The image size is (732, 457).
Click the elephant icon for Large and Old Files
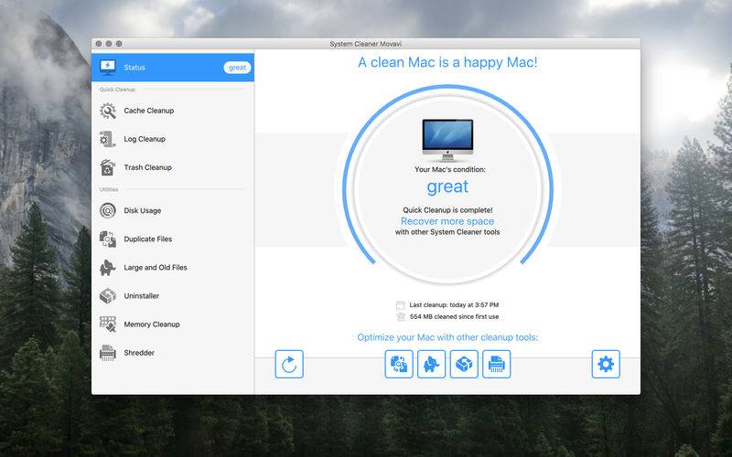pyautogui.click(x=107, y=268)
